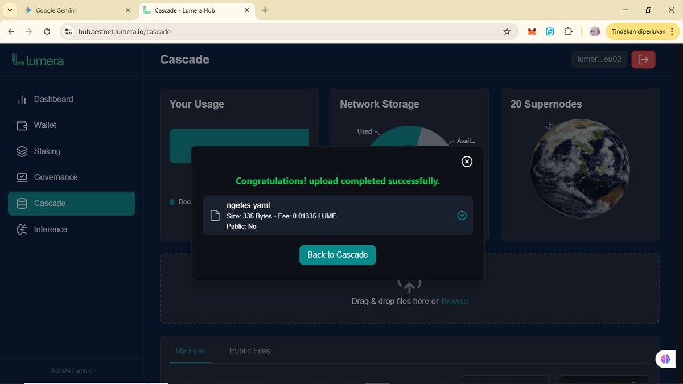Click the Public: No text
Image resolution: width=683 pixels, height=384 pixels.
[241, 226]
